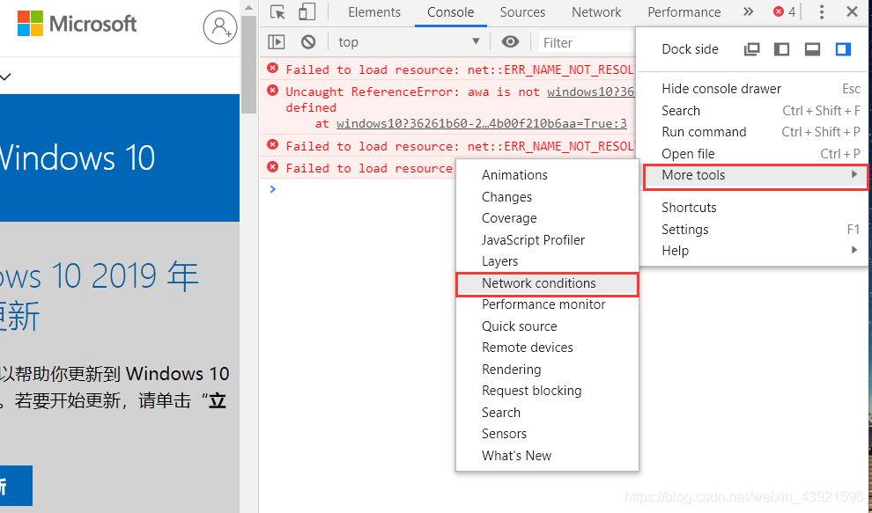Go to Microsoft home via the logo
Image resolution: width=872 pixels, height=513 pixels.
[x=77, y=24]
